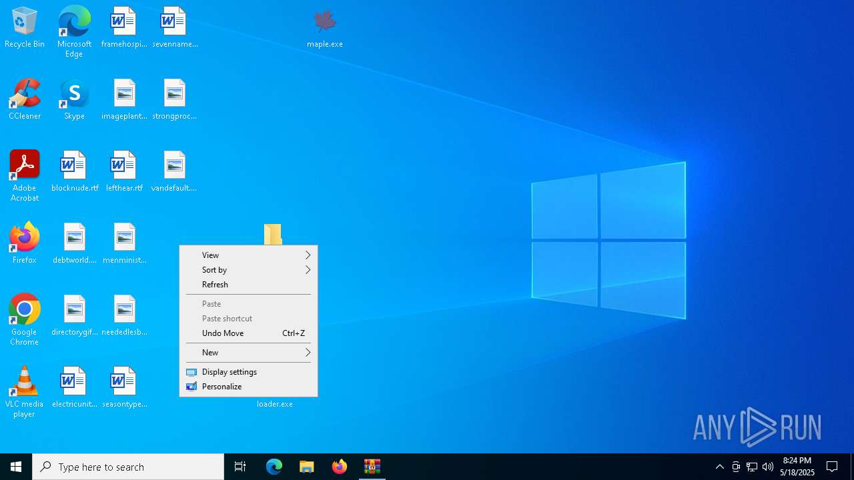Image resolution: width=854 pixels, height=480 pixels.
Task: Open the taskbar clock and calendar
Action: click(x=797, y=467)
